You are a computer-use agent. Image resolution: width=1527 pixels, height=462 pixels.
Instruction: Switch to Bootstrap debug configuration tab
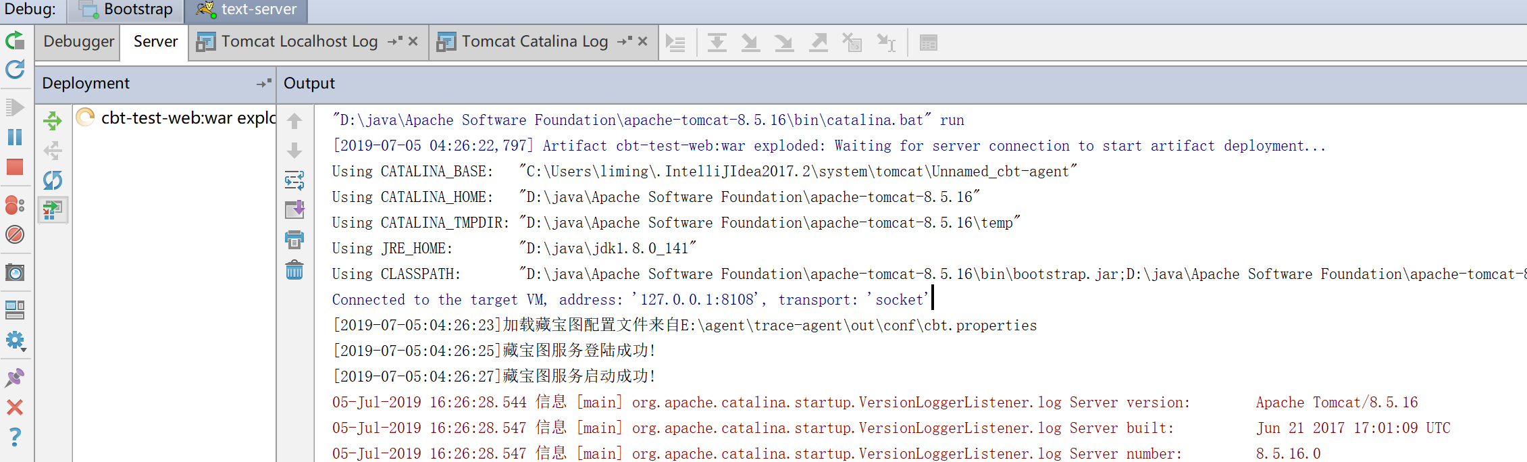coord(126,10)
